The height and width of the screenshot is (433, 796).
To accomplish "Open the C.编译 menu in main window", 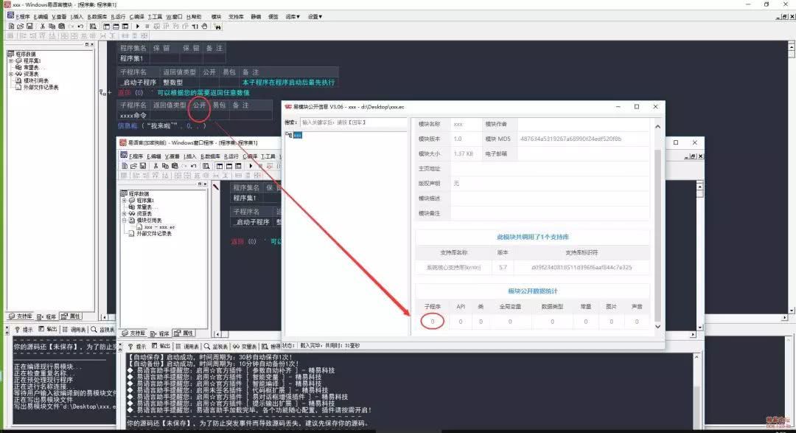I will coord(137,15).
